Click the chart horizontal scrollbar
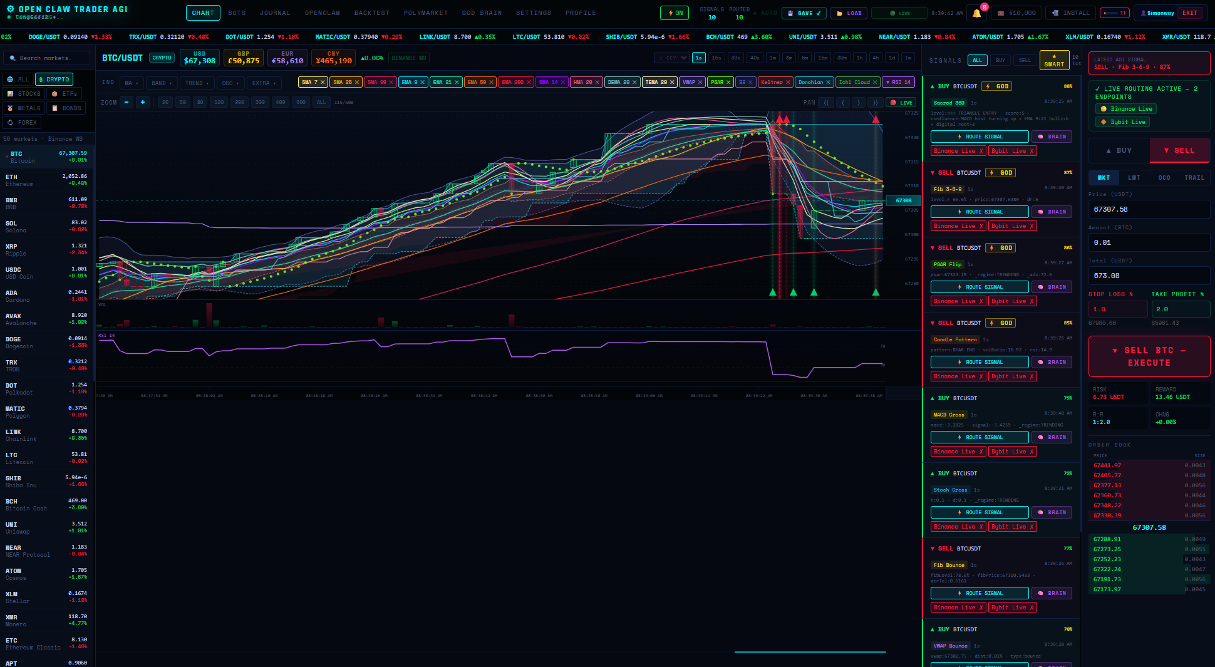1215x667 pixels. pos(810,652)
